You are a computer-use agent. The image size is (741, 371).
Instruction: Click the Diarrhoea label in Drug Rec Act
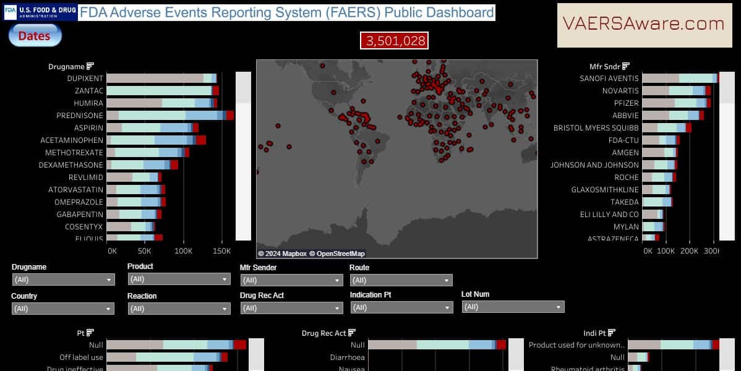coord(348,357)
